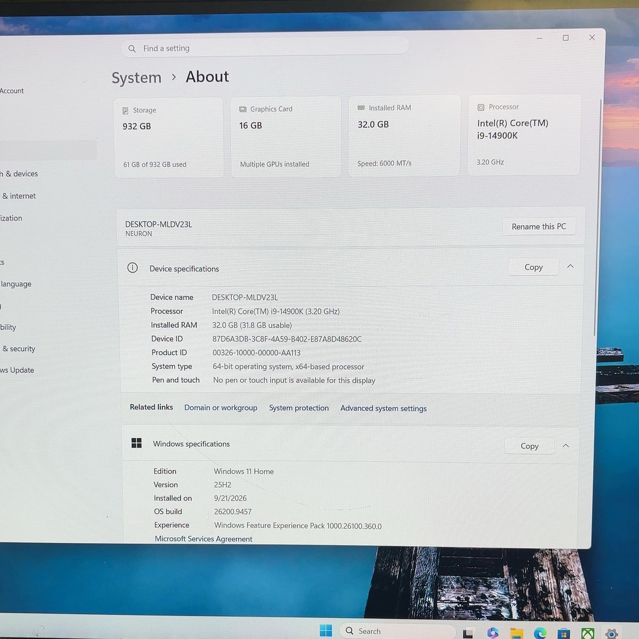The image size is (639, 639).
Task: Copy the Windows specifications
Action: click(x=529, y=446)
